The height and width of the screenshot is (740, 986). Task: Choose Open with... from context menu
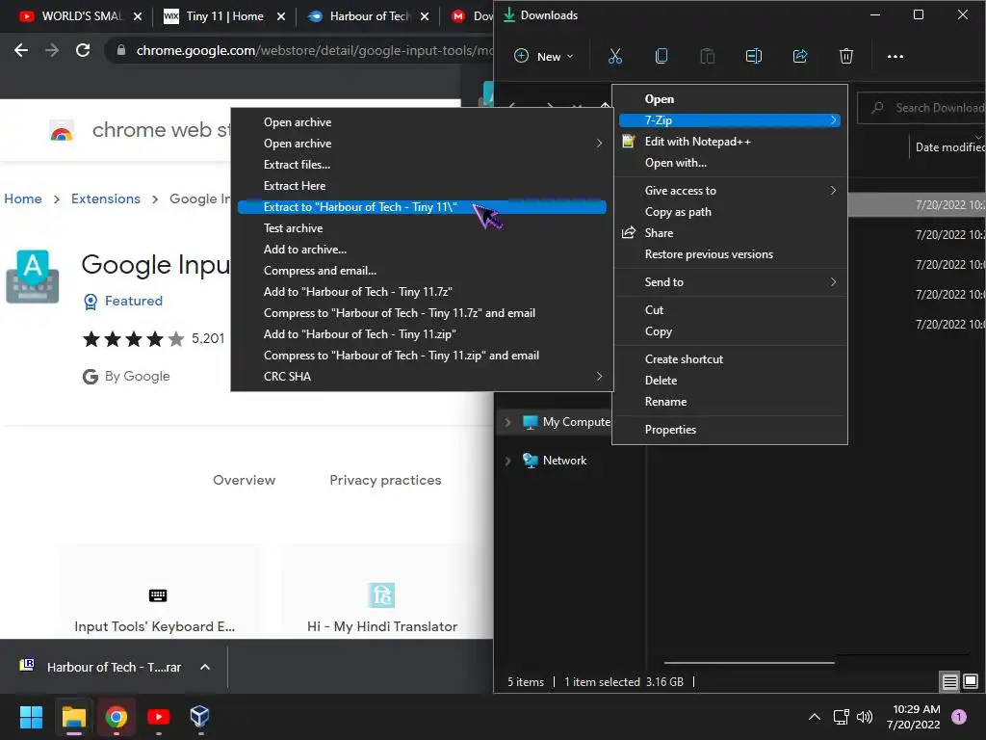coord(730,163)
